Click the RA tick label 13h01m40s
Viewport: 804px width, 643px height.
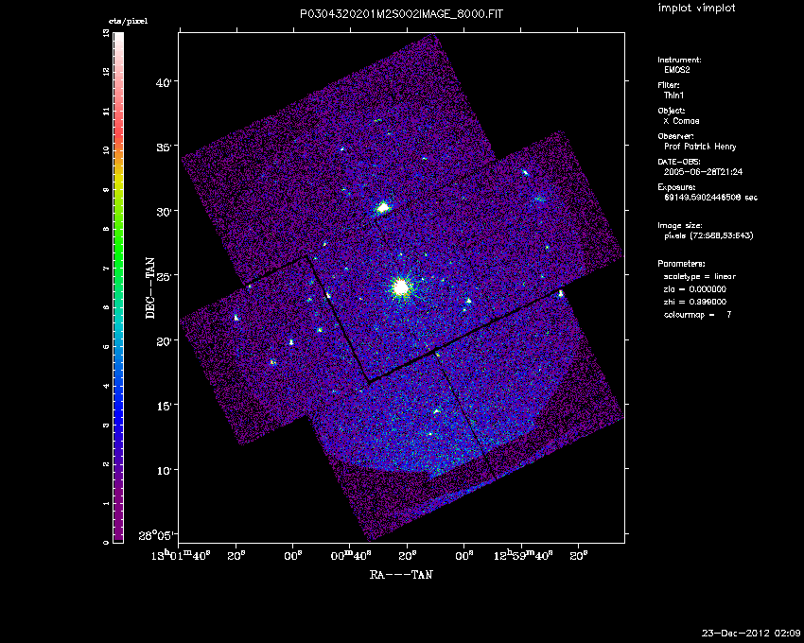pos(182,555)
